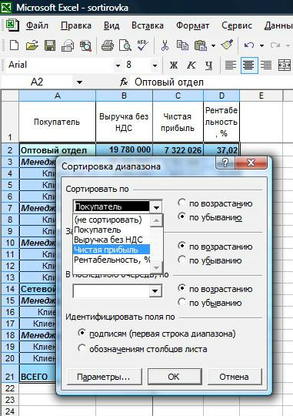293x416 pixels.
Task: Click the Undo arrow icon
Action: click(x=249, y=45)
